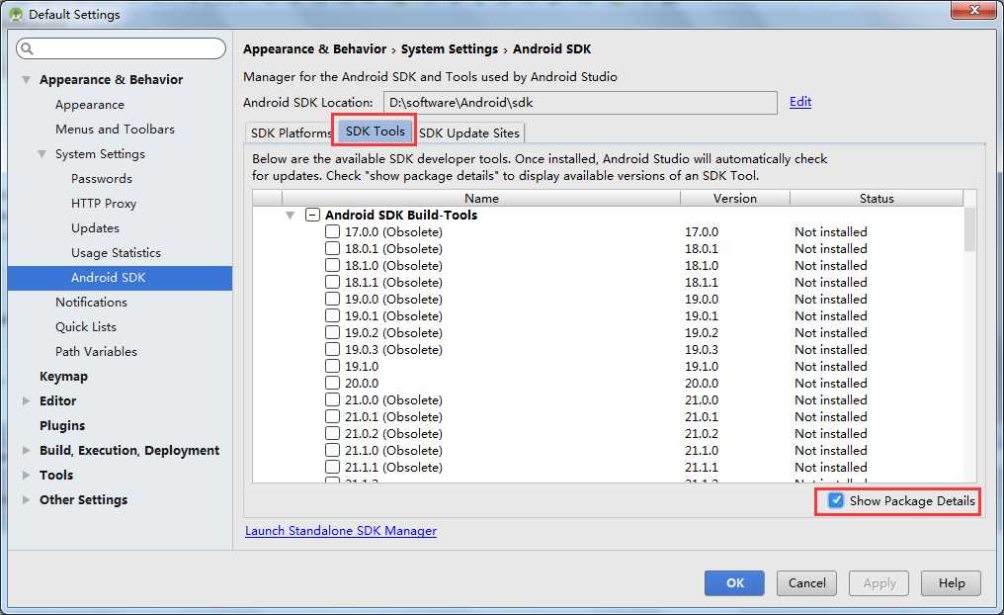Click the search magnifier icon
The width and height of the screenshot is (1004, 615).
[x=27, y=48]
